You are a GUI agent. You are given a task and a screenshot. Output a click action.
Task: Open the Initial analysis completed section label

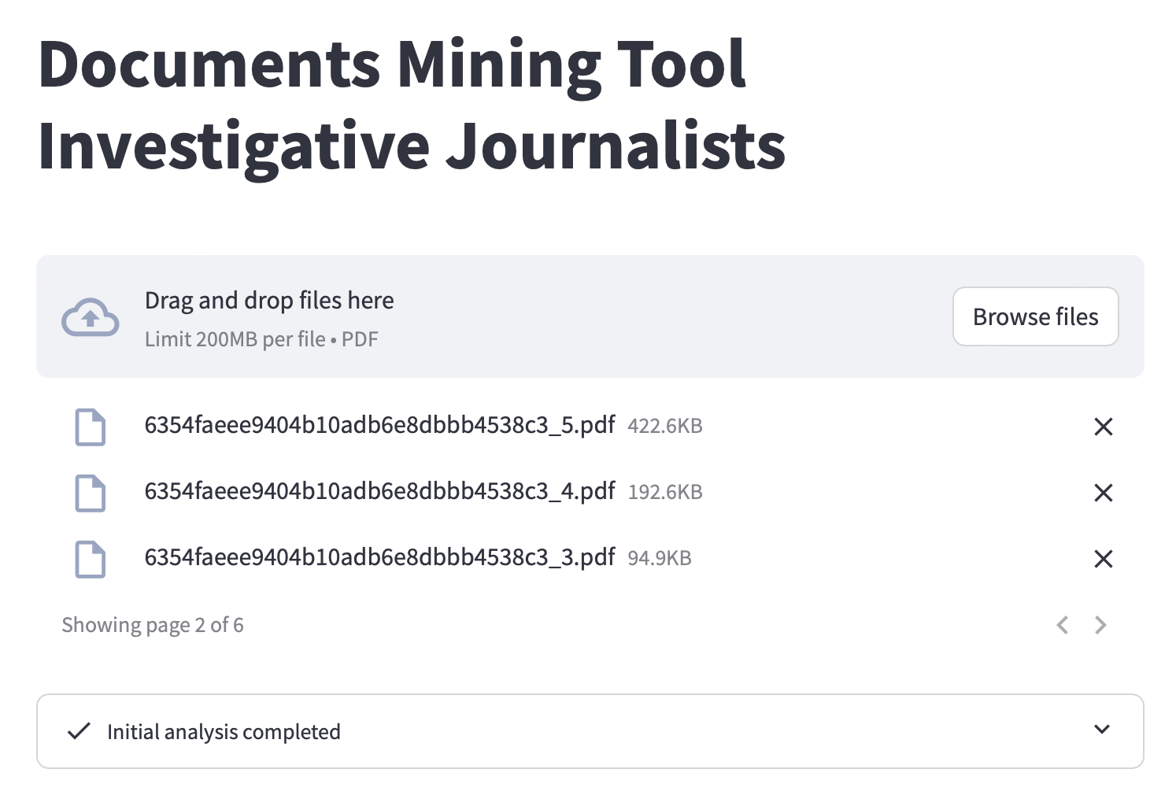pyautogui.click(x=224, y=732)
